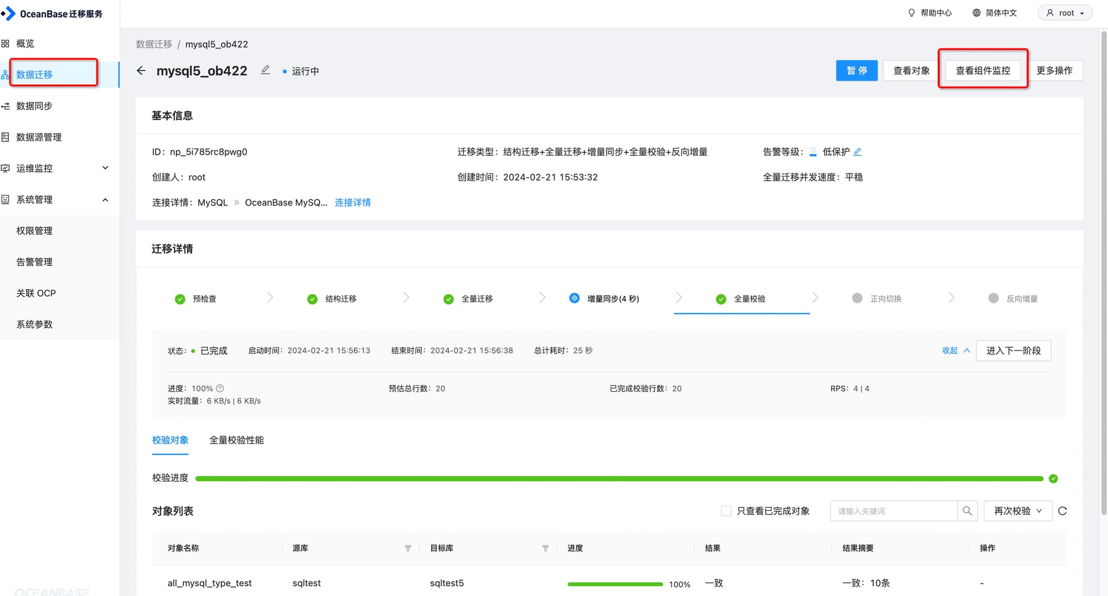Click the green completion icon after 校验进度
Screen dimensions: 1108x596
[1053, 478]
